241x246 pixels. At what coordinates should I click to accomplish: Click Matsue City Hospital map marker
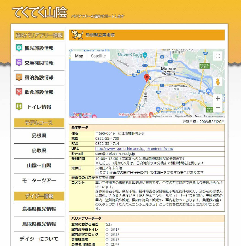(x=151, y=114)
